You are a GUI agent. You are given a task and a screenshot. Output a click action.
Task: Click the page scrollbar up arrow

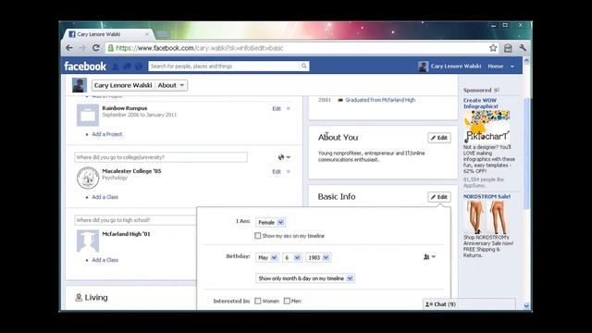pyautogui.click(x=526, y=60)
